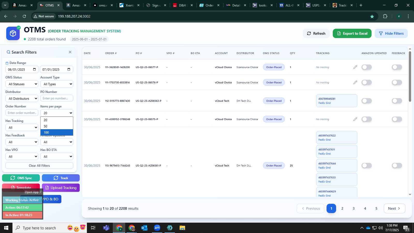Toggle Feedback for order 111-1753730-6033814

[x=397, y=82]
